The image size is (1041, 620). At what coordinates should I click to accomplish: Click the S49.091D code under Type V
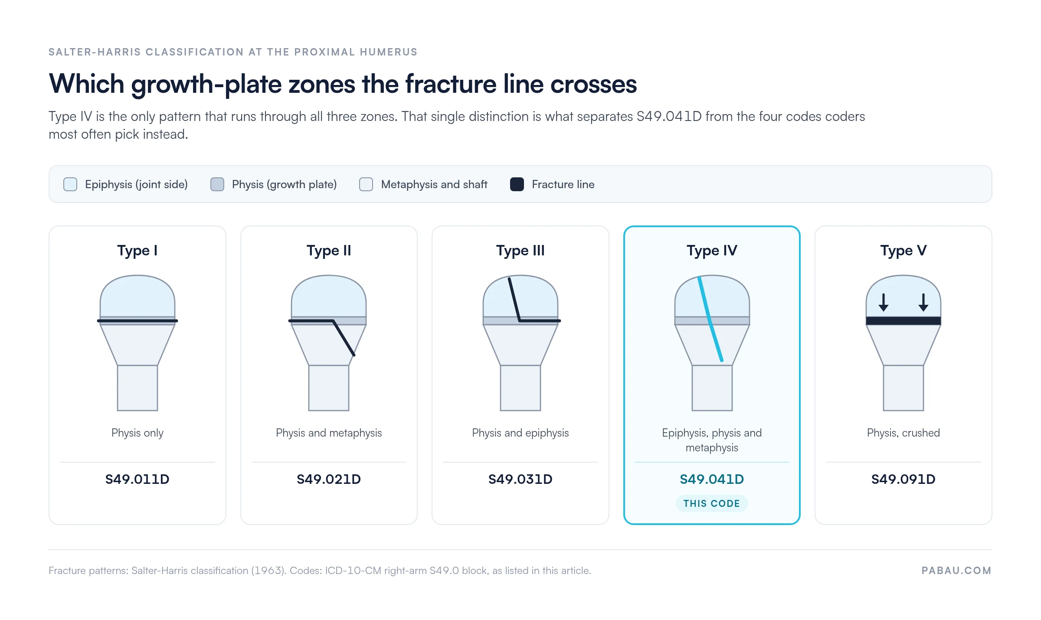(904, 479)
